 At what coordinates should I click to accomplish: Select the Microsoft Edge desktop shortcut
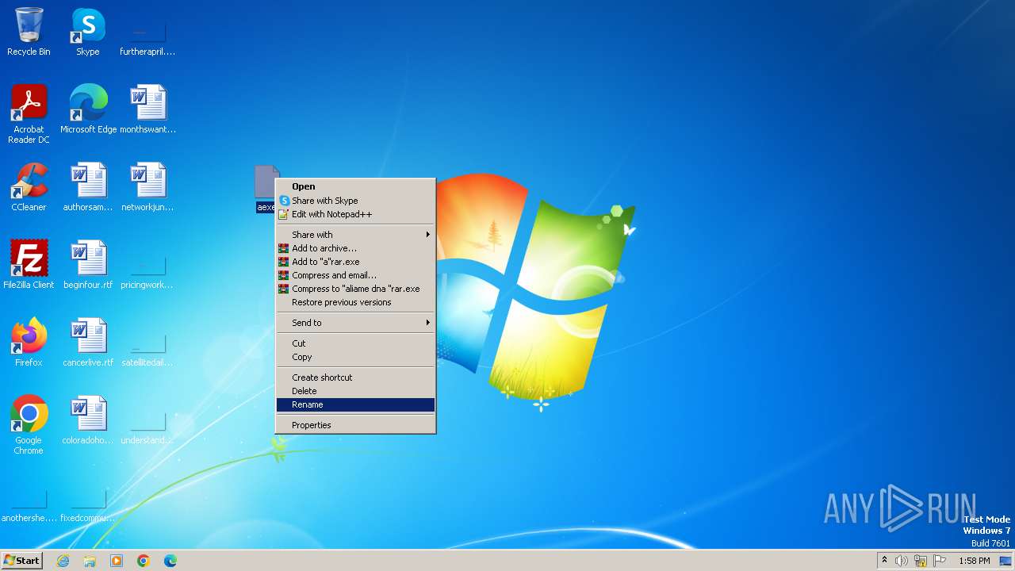pos(88,109)
